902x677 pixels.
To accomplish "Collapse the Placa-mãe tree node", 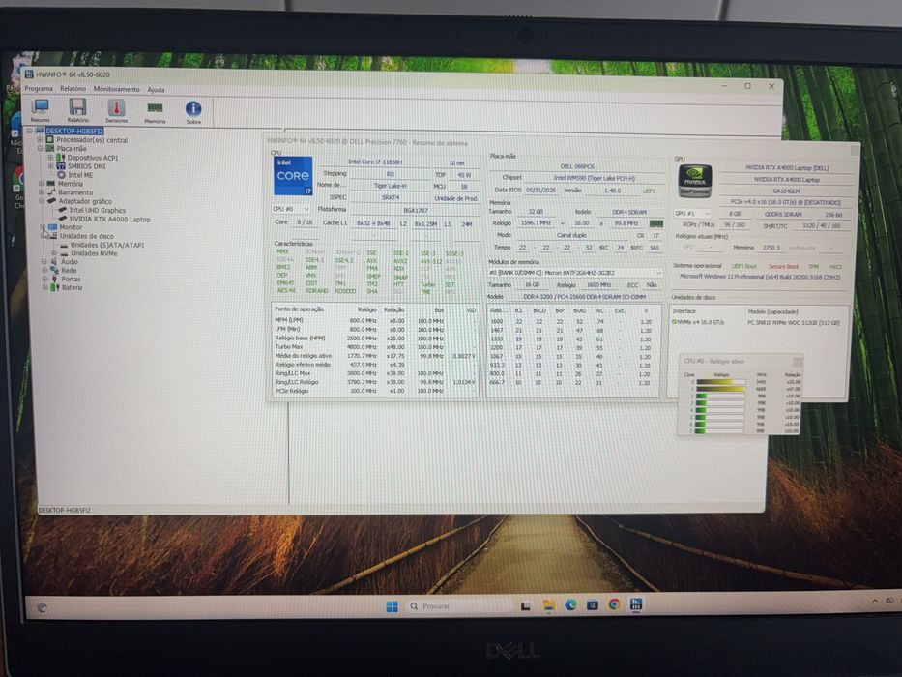I will pos(40,149).
